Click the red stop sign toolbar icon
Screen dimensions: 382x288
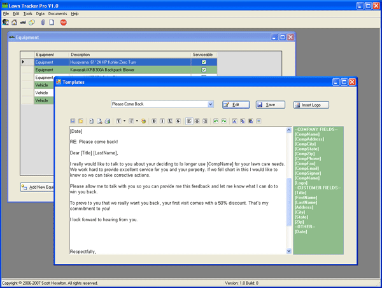point(63,22)
